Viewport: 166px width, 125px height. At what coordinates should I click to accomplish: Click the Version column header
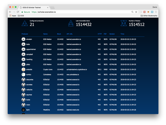[112, 34]
